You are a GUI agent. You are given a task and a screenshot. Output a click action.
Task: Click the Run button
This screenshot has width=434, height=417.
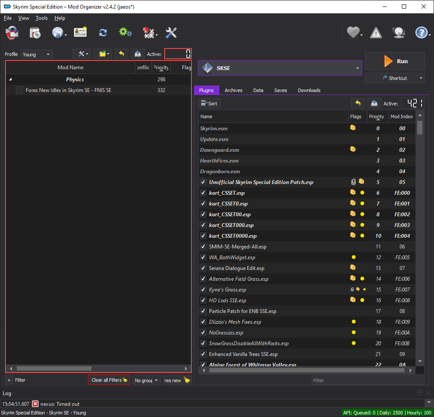(x=395, y=61)
